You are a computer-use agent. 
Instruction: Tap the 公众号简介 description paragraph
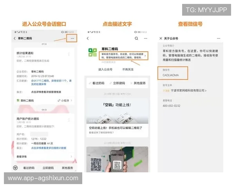tap(190, 55)
